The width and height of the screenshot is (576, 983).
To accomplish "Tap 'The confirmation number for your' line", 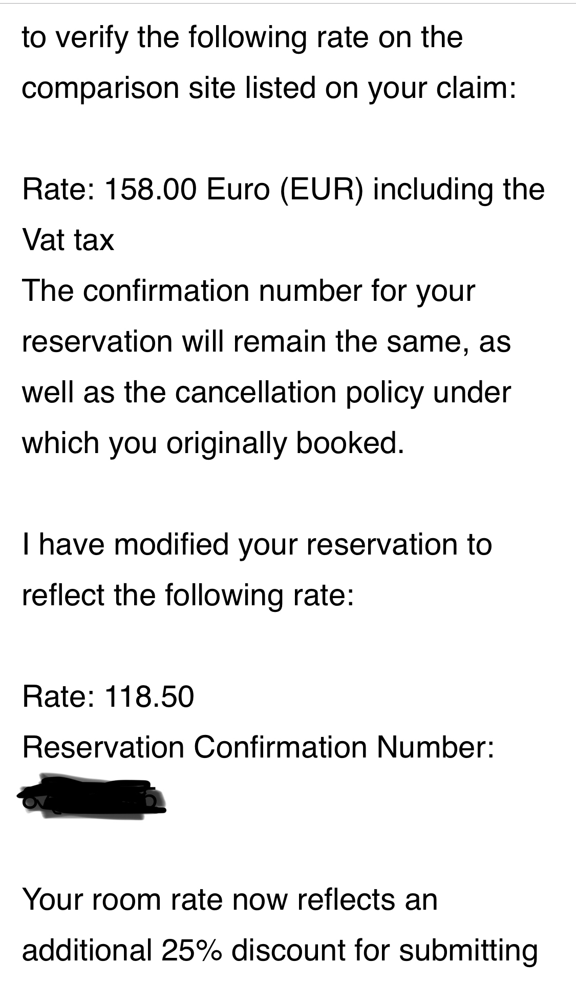I will click(x=249, y=291).
